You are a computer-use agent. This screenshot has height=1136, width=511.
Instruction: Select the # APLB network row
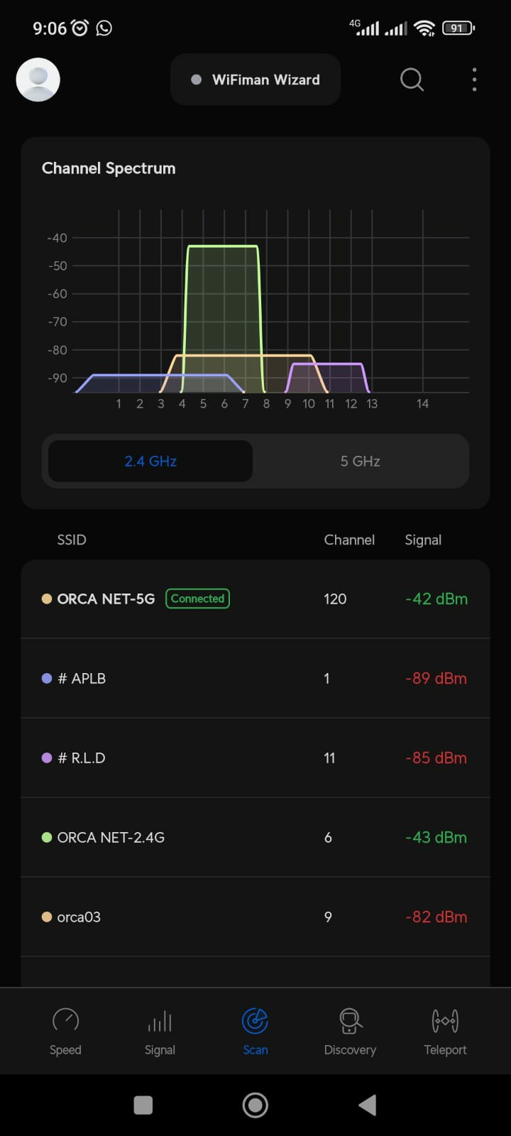255,679
